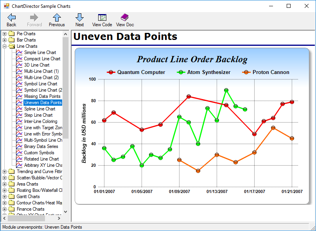Click the Back arrow toolbar icon
The height and width of the screenshot is (231, 316).
pos(11,18)
